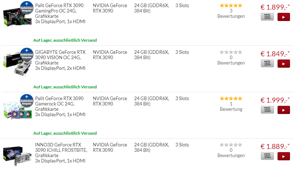Click kostenlose Beigabe badge on Palit GamingPro
295x176 pixels.
click(27, 8)
